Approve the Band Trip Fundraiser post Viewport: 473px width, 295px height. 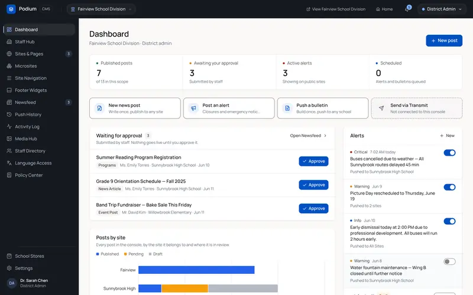(313, 208)
